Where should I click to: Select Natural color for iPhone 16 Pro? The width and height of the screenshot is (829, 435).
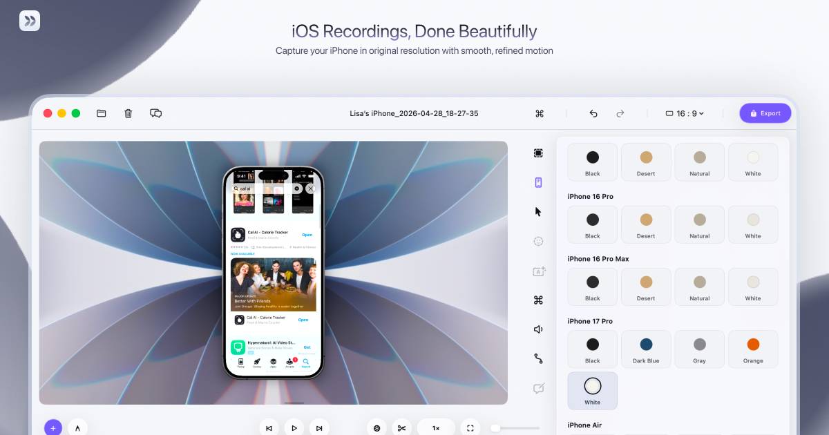(700, 224)
